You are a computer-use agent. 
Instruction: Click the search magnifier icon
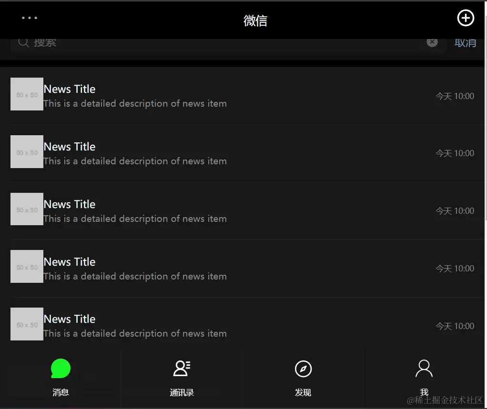pos(23,42)
